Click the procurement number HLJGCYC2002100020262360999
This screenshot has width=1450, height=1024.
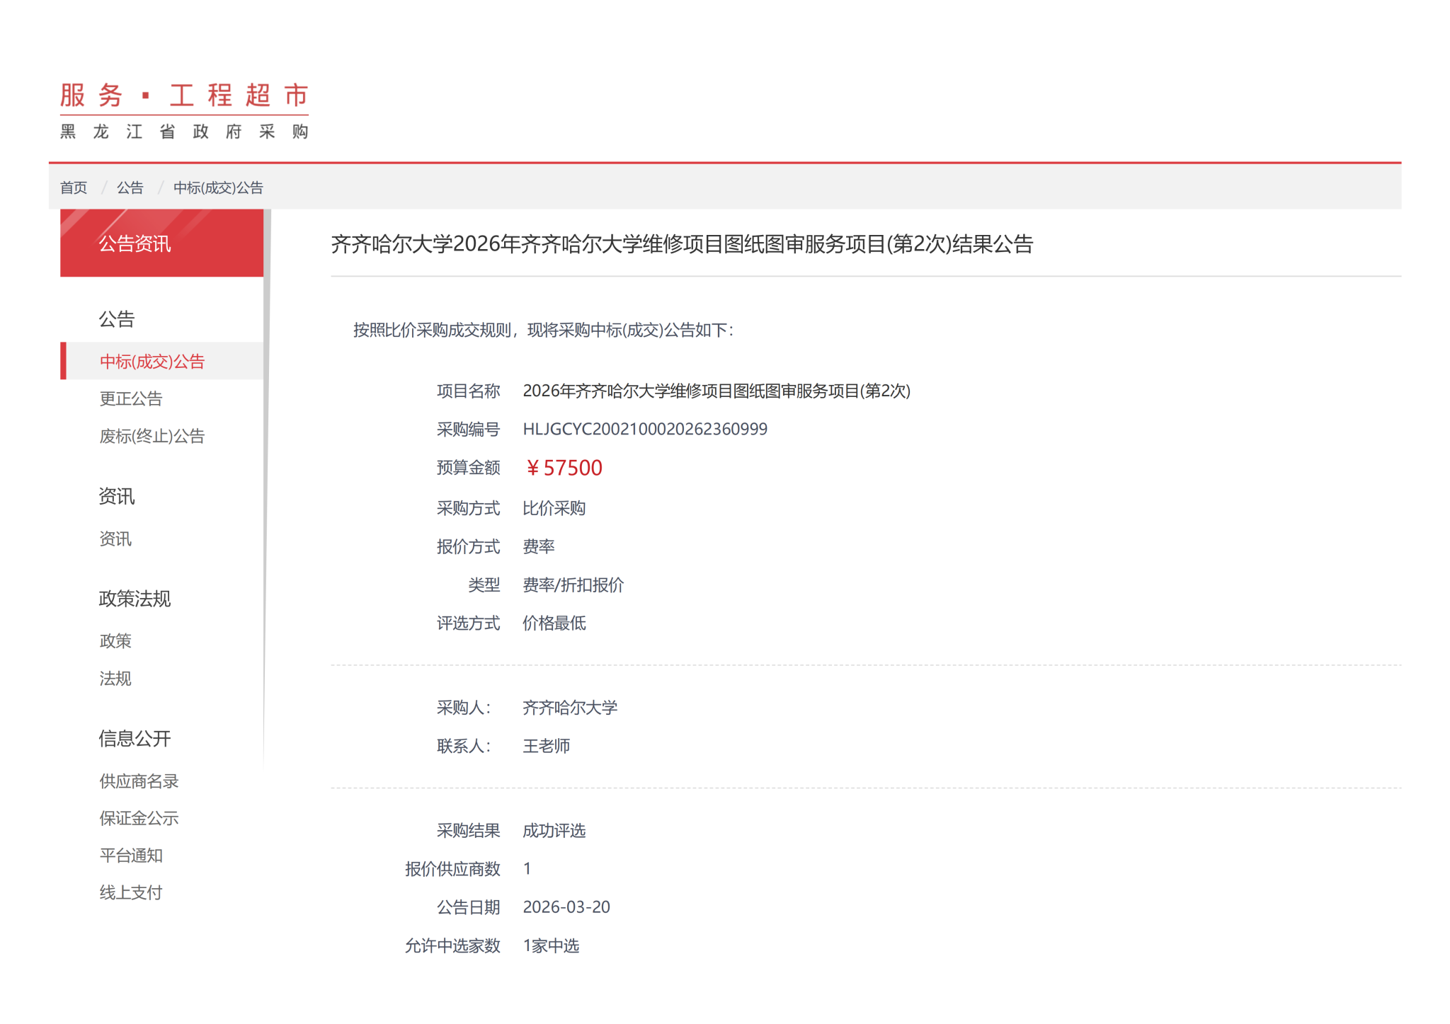point(644,430)
